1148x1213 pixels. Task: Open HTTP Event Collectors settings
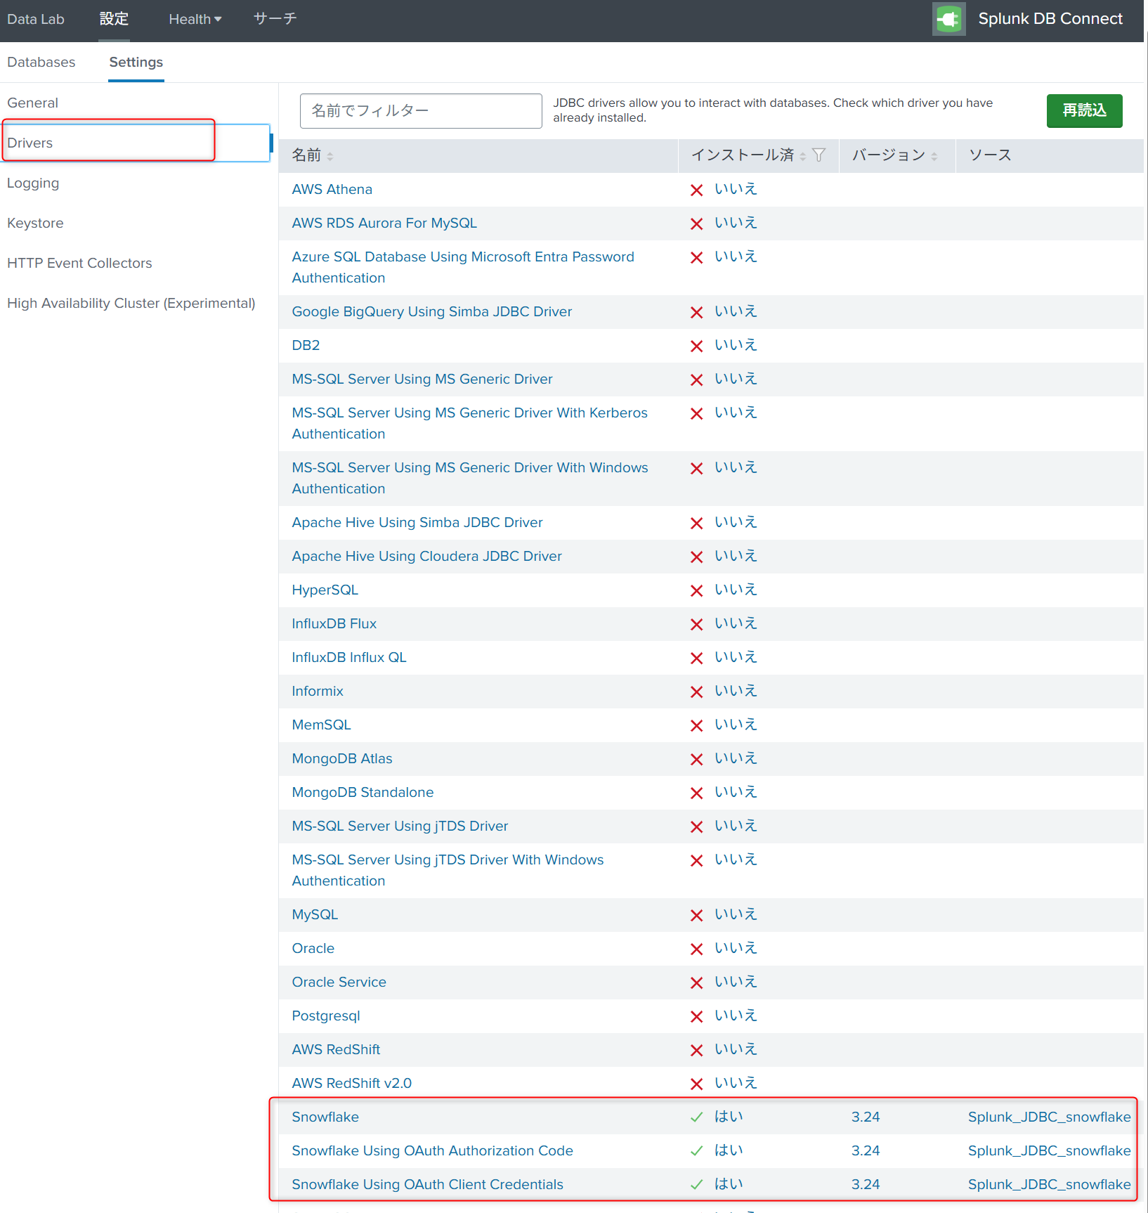pos(79,263)
